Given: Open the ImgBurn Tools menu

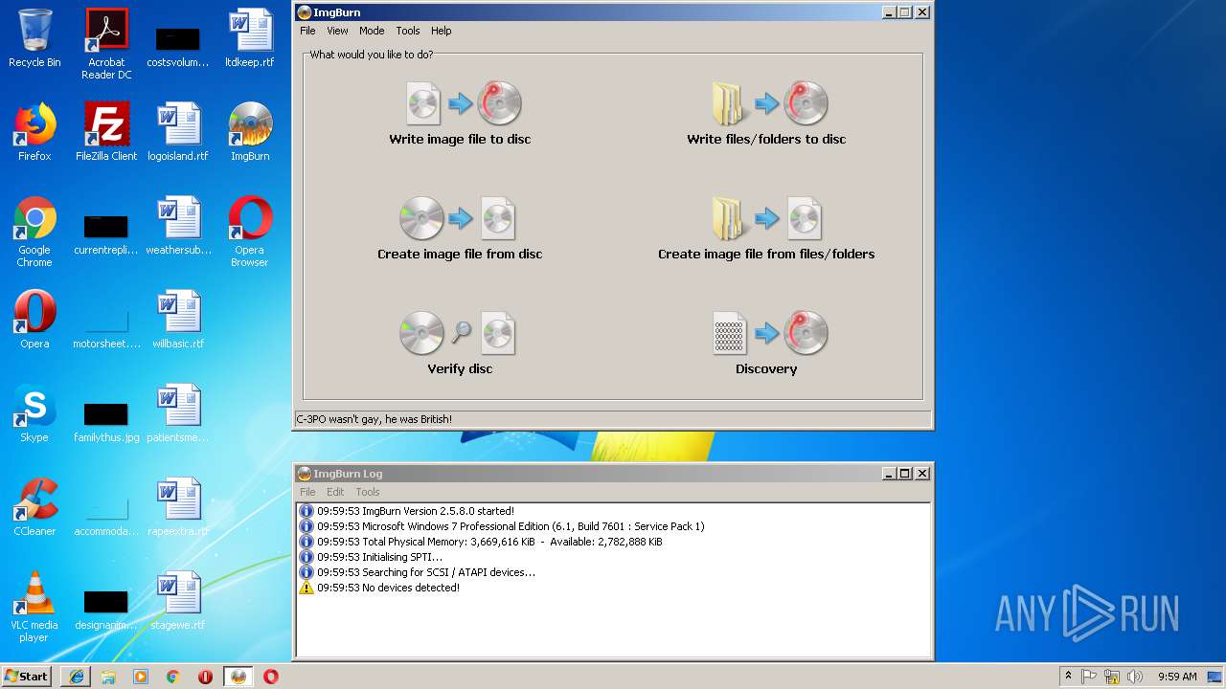Looking at the screenshot, I should pyautogui.click(x=408, y=31).
